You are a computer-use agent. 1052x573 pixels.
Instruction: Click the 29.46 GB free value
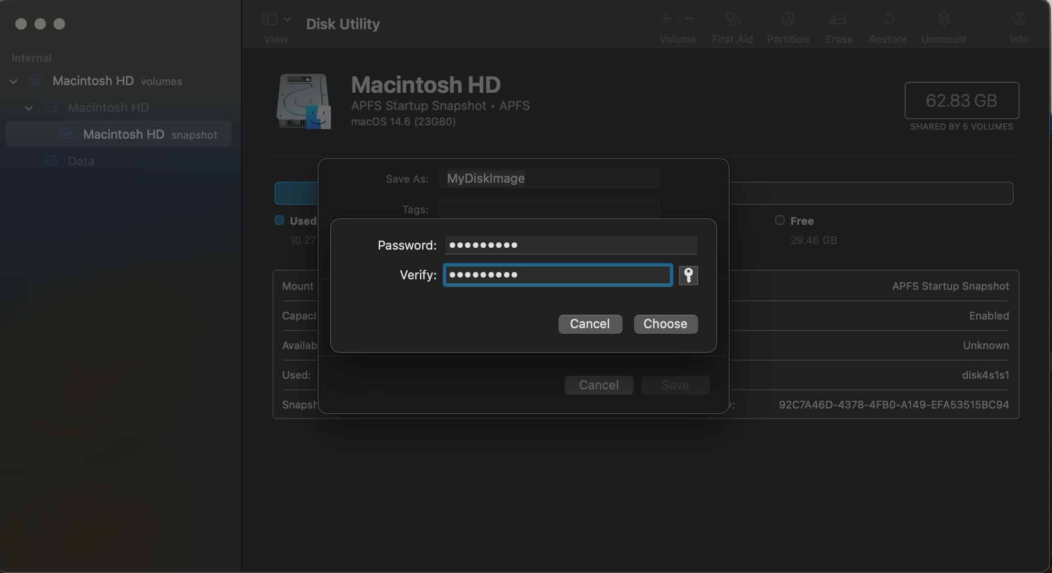813,240
